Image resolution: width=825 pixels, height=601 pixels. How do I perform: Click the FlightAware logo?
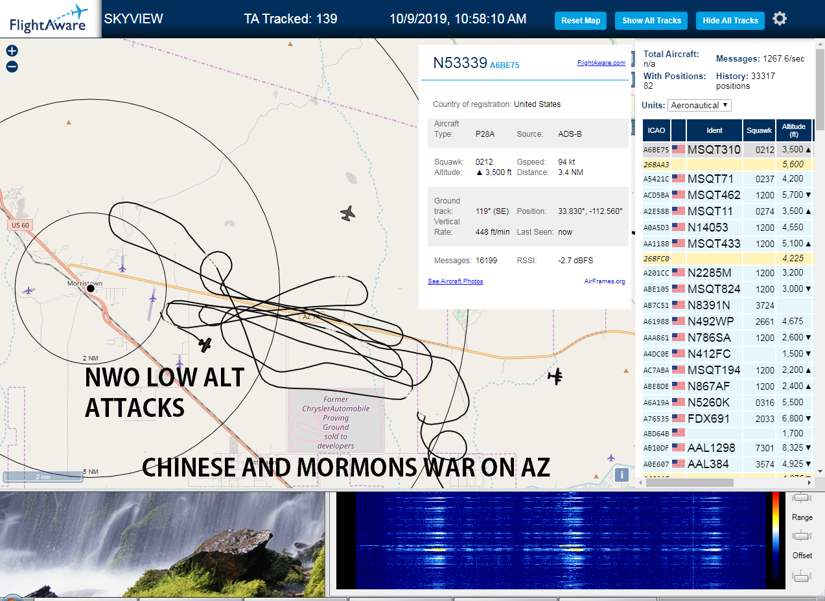49,18
